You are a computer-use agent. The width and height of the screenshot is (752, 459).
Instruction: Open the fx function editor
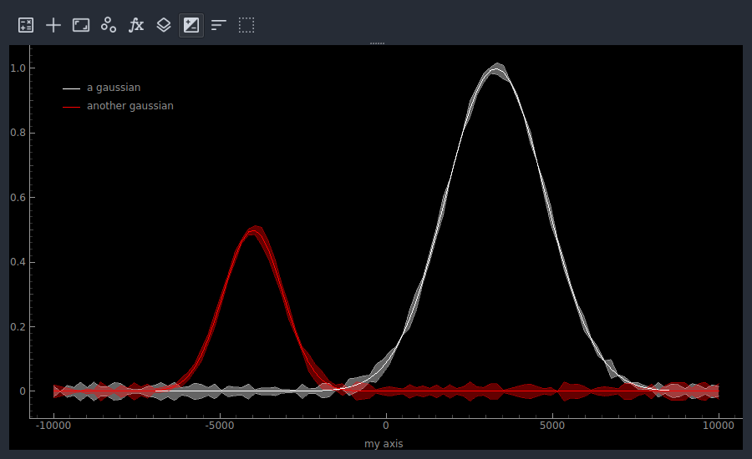pos(136,25)
